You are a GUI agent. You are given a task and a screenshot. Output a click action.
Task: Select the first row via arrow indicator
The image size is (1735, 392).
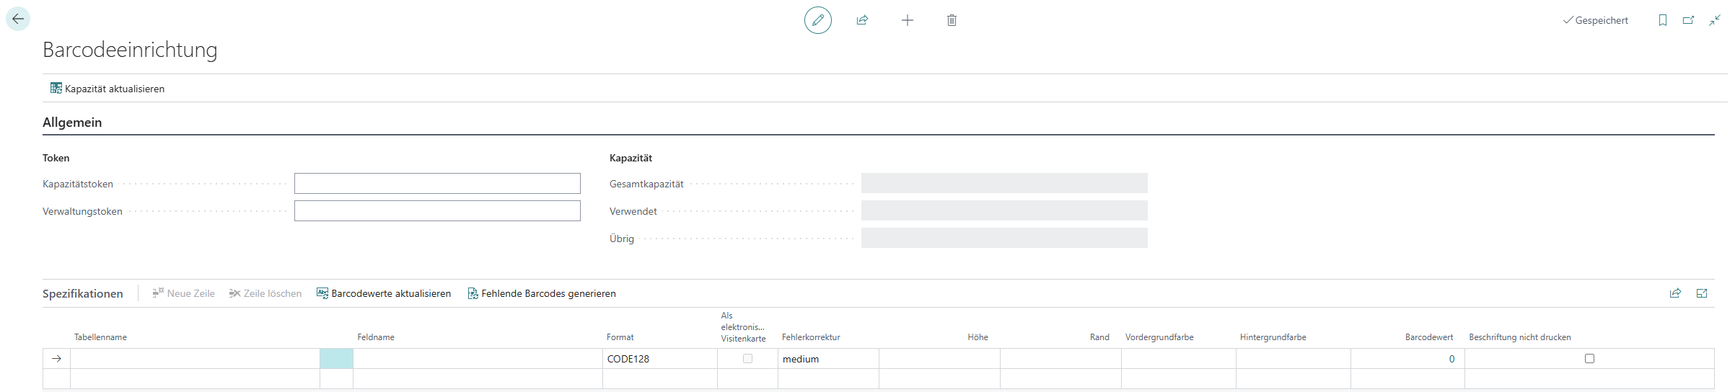pyautogui.click(x=56, y=359)
